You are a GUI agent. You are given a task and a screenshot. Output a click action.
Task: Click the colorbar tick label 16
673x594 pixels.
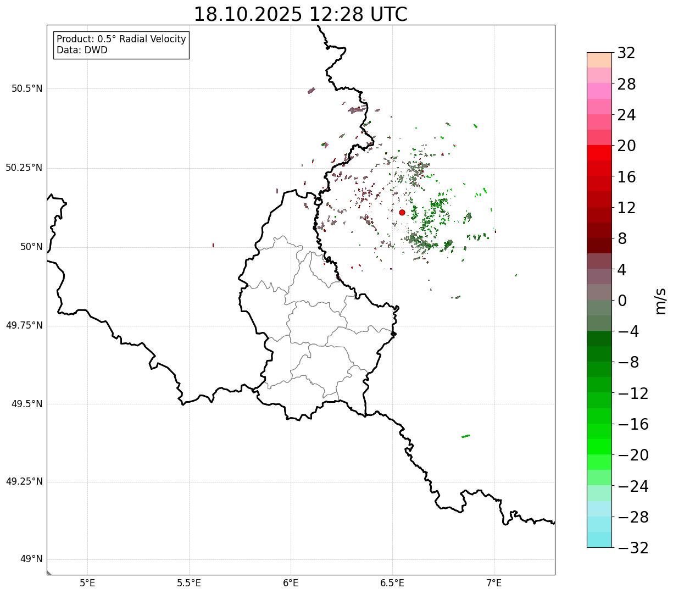(x=626, y=177)
